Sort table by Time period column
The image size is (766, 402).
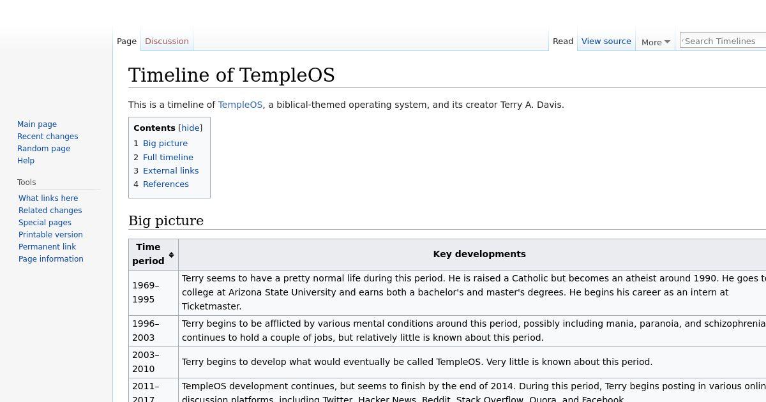click(153, 254)
